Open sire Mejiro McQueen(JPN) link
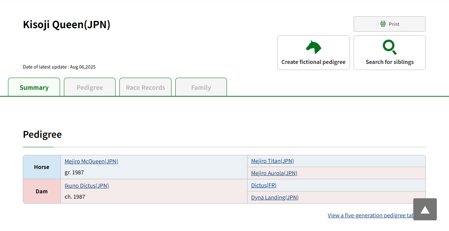 point(91,161)
